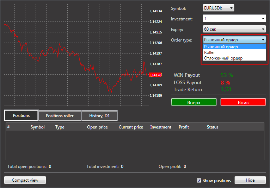Click the 1,14159 price axis label
This screenshot has width=270, height=188.
pos(156,95)
